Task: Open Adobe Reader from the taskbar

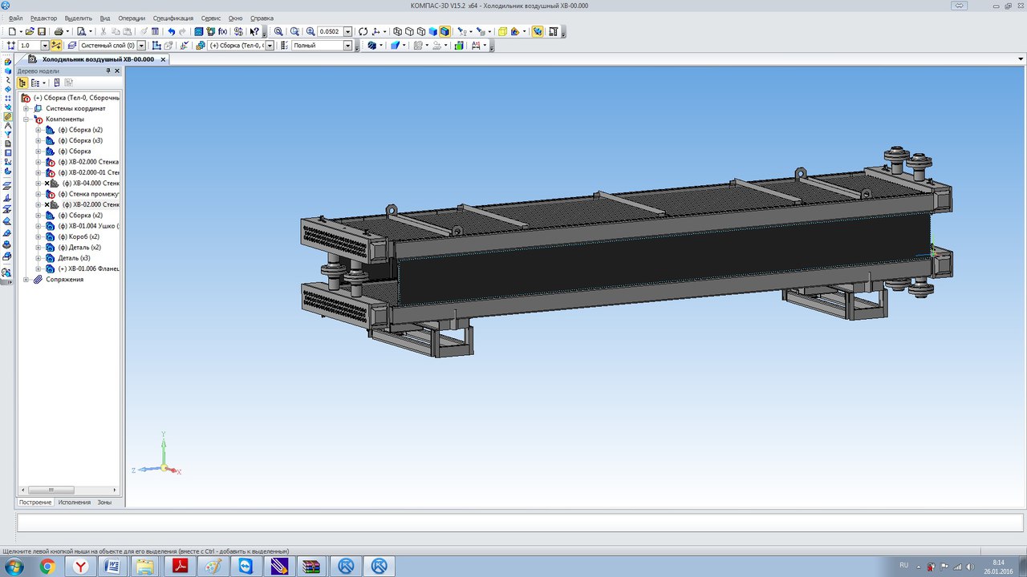Action: pos(181,567)
